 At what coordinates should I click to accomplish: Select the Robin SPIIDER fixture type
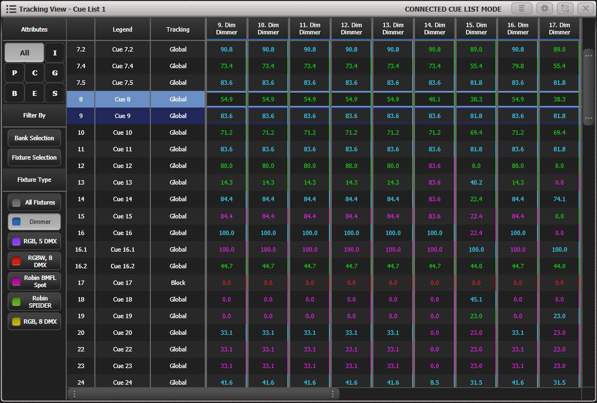[x=34, y=302]
